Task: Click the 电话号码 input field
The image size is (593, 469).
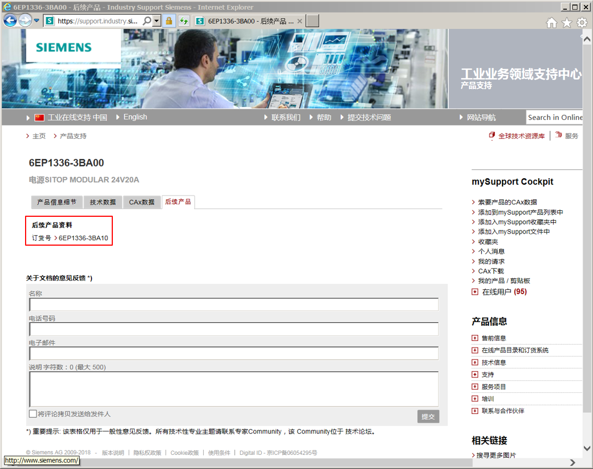Action: pyautogui.click(x=234, y=329)
